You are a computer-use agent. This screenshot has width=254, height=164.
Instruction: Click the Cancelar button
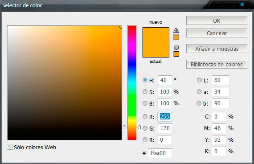217,33
